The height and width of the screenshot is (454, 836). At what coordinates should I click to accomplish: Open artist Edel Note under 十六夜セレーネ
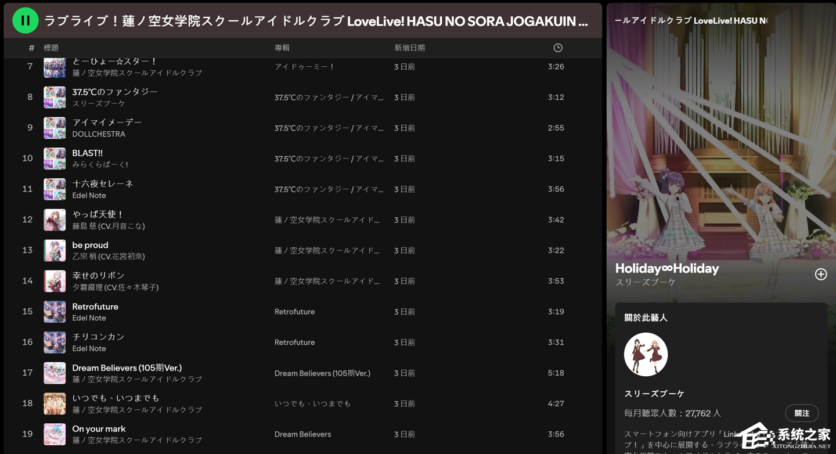[89, 196]
